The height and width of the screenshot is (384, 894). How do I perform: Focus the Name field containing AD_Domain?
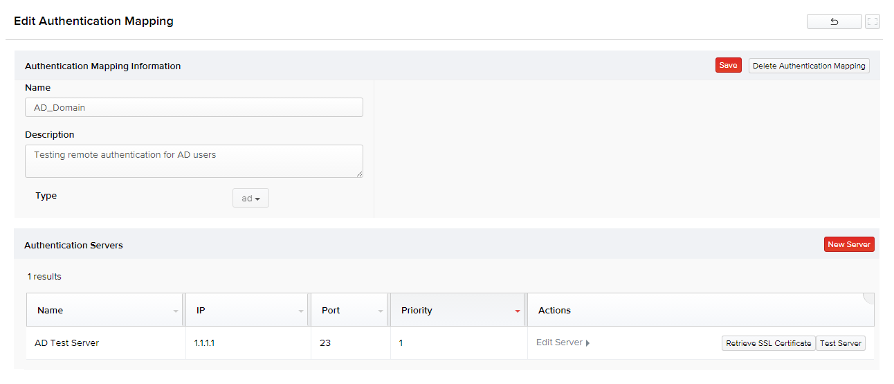[194, 107]
